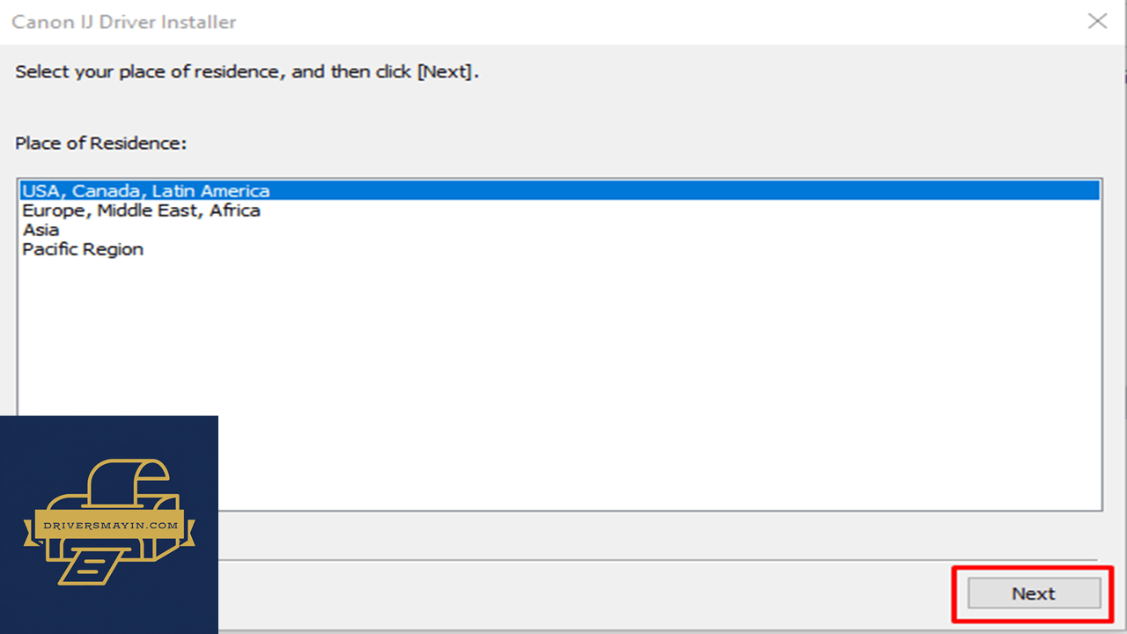Select USA, Canada, Latin America region
1127x634 pixels.
pyautogui.click(x=560, y=191)
